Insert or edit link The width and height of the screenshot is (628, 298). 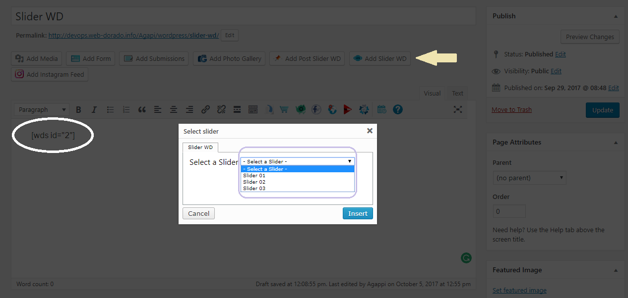coord(205,110)
